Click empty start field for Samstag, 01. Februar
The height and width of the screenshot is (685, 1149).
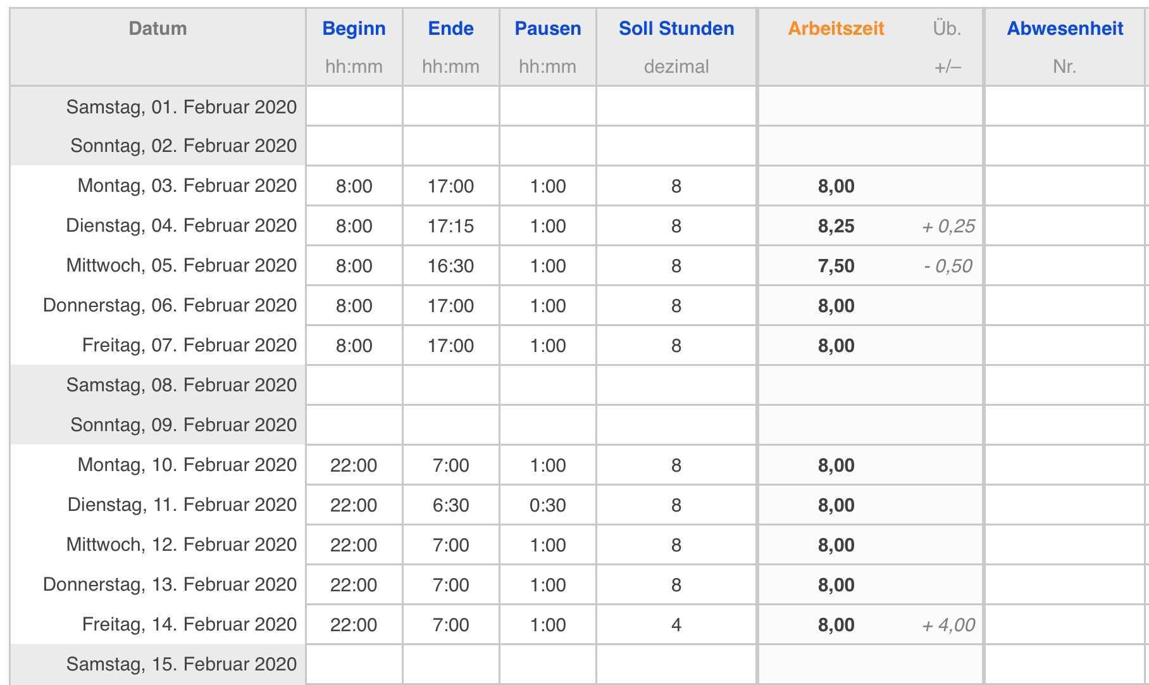pos(354,106)
